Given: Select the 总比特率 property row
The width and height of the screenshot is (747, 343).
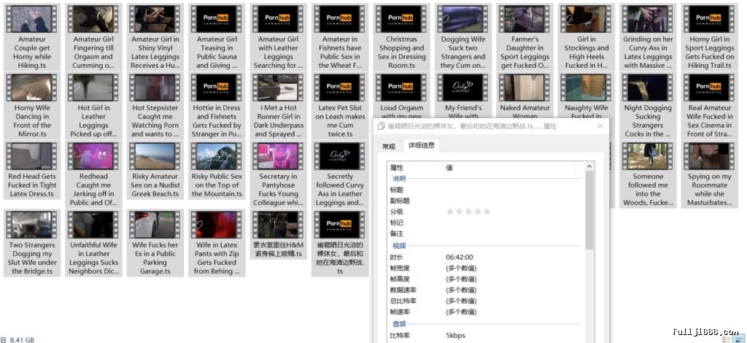Looking at the screenshot, I should tap(485, 301).
